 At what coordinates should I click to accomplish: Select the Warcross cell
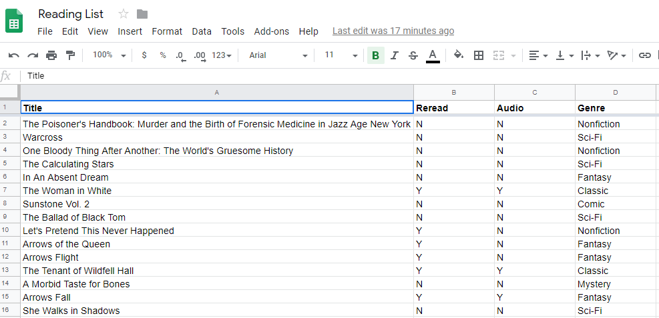(217, 137)
